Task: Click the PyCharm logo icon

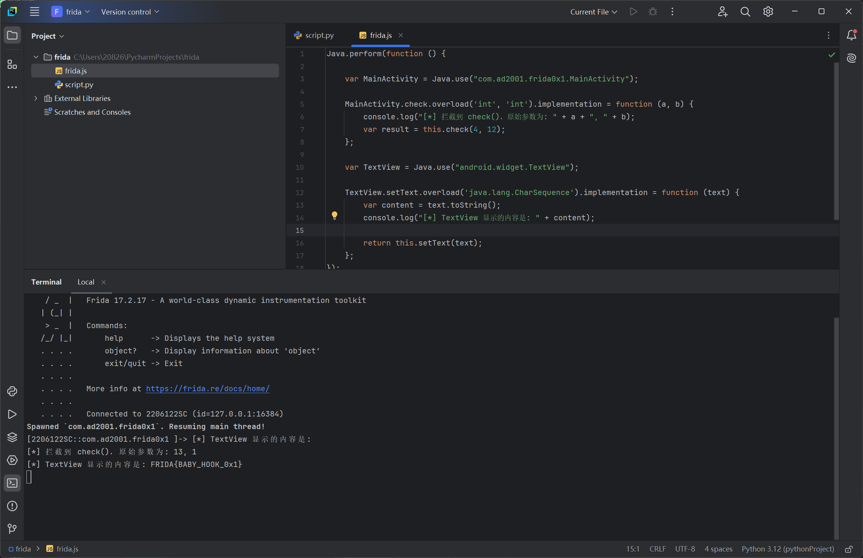Action: 12,11
